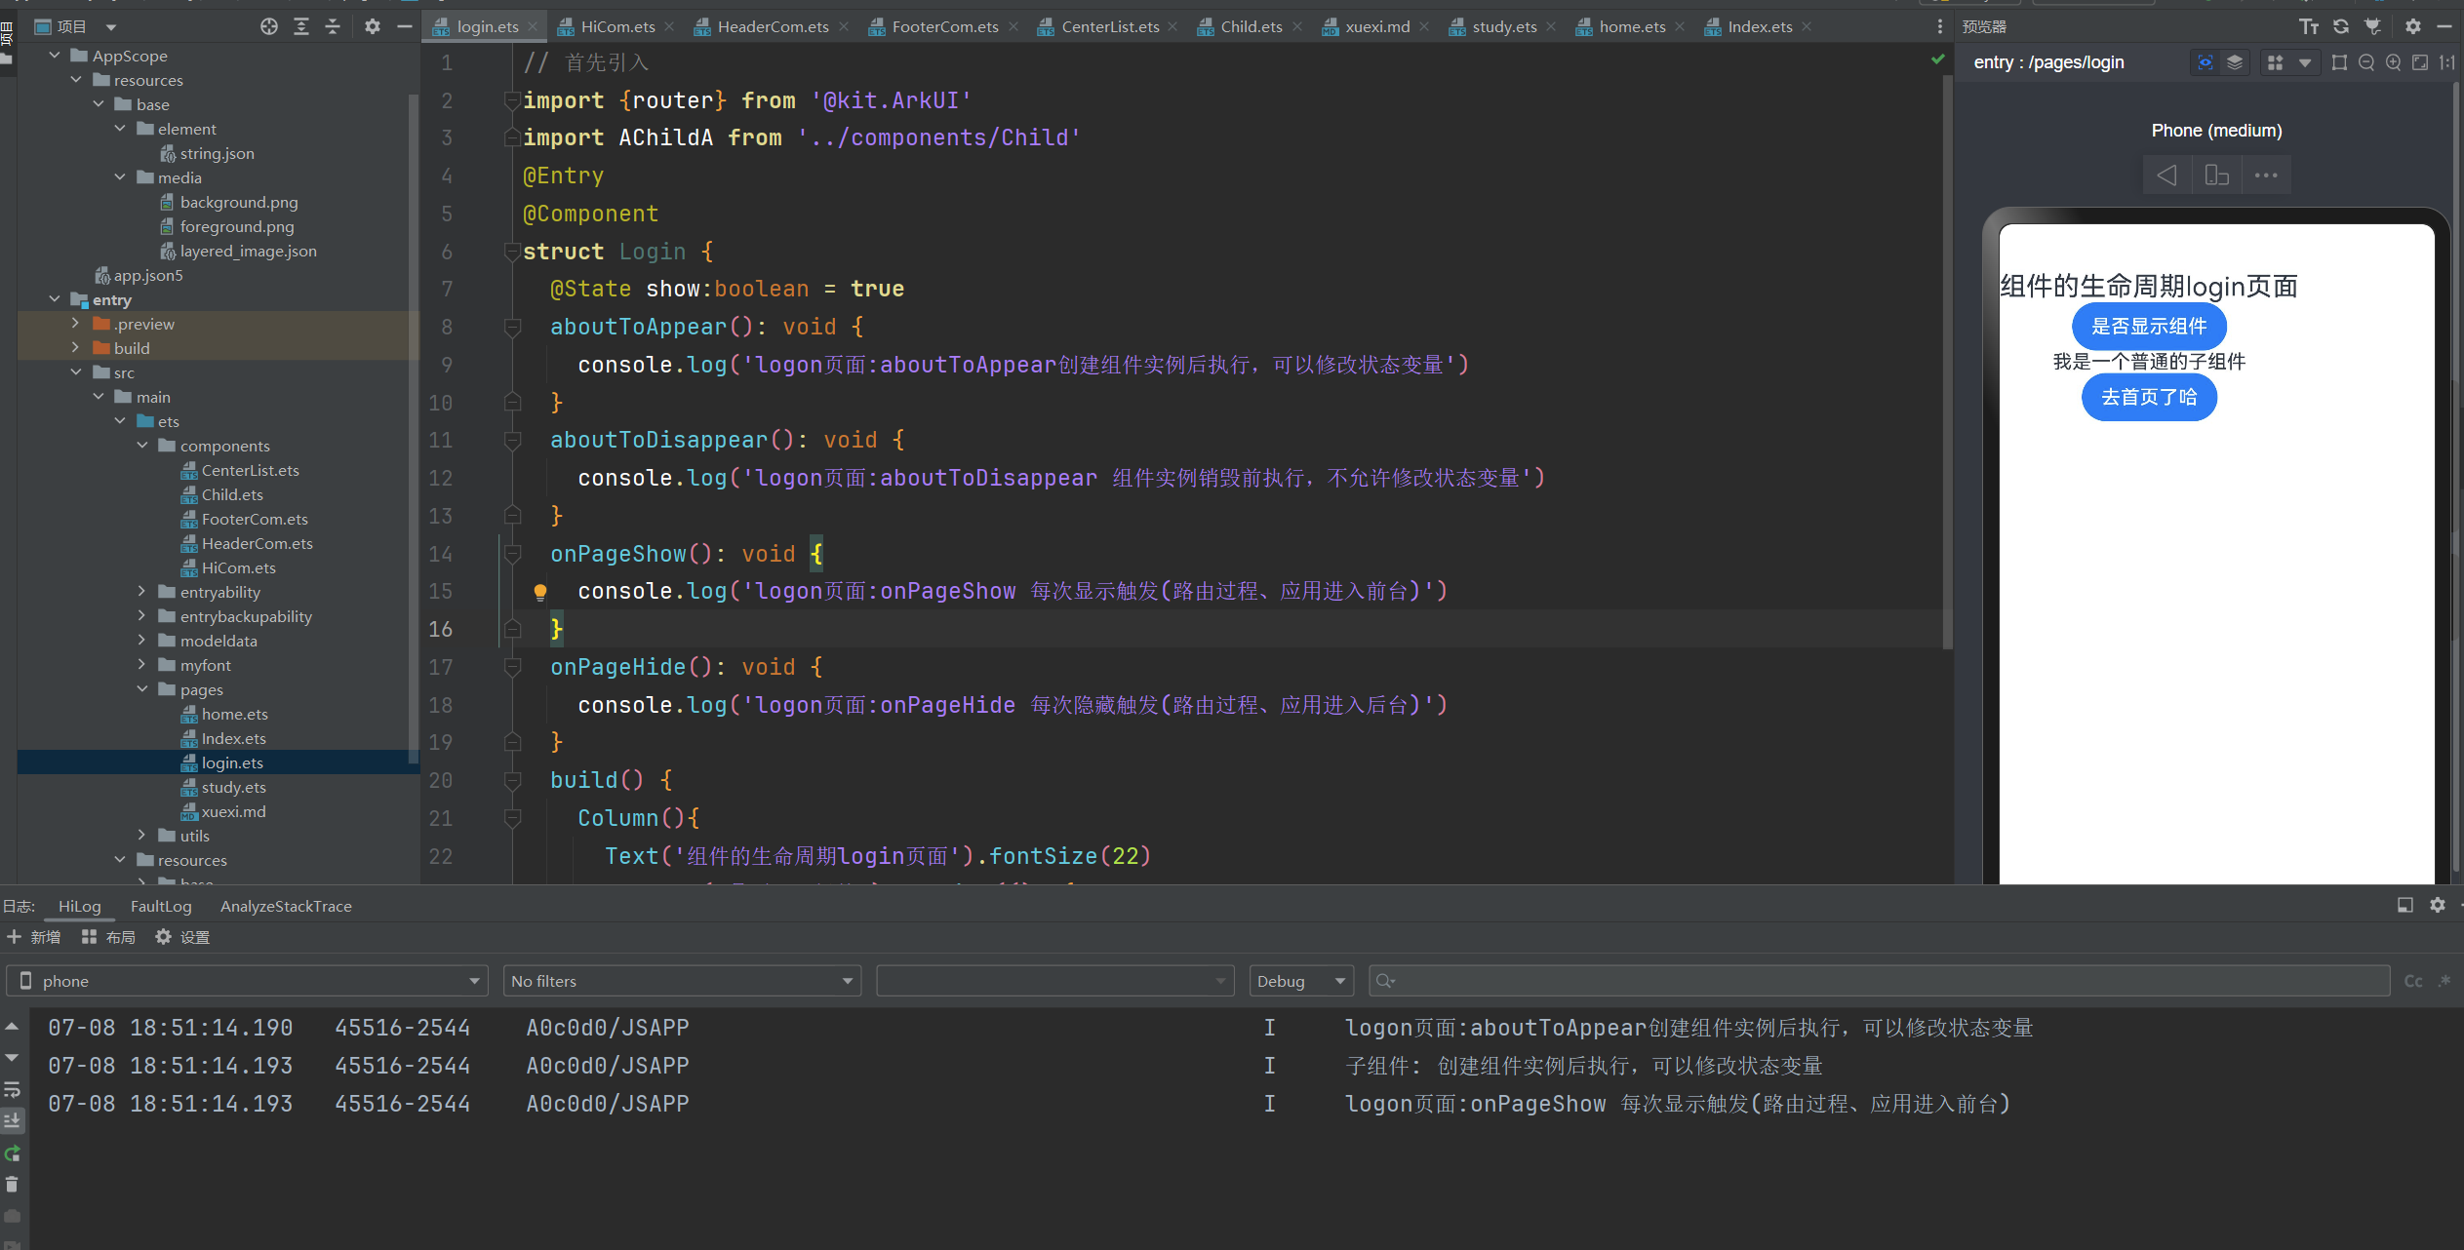Toggle soft-wrap in HiLog panel

pos(12,1089)
